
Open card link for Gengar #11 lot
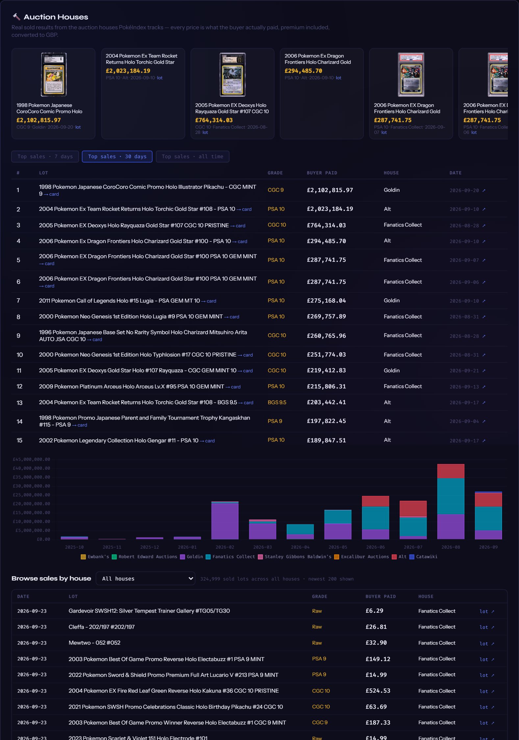click(x=207, y=441)
